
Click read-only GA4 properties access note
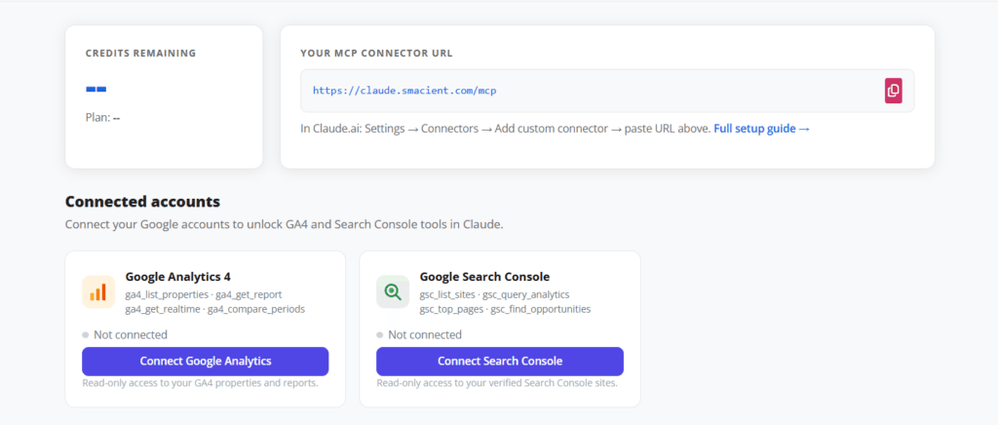[199, 383]
